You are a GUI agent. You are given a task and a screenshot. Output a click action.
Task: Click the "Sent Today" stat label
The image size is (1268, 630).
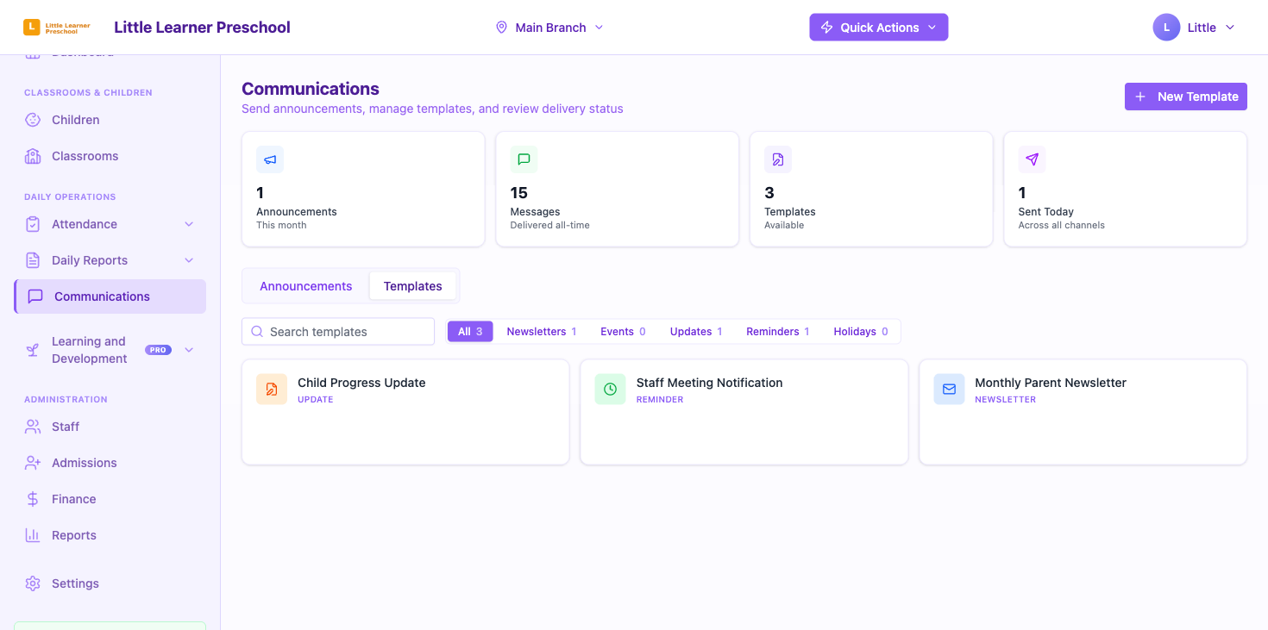point(1045,212)
